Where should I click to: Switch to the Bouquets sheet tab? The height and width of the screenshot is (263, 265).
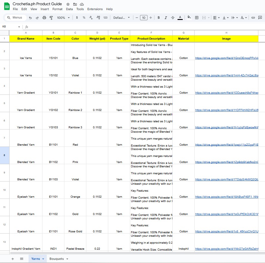point(57,259)
